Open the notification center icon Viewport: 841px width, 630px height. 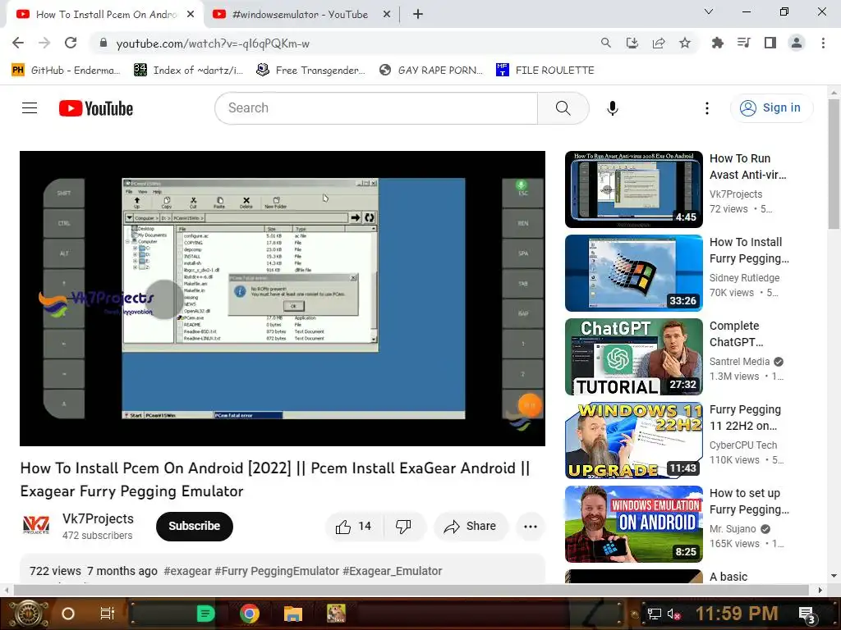point(807,614)
